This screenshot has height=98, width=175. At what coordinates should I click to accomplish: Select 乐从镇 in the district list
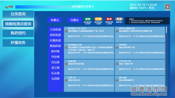click(55, 73)
